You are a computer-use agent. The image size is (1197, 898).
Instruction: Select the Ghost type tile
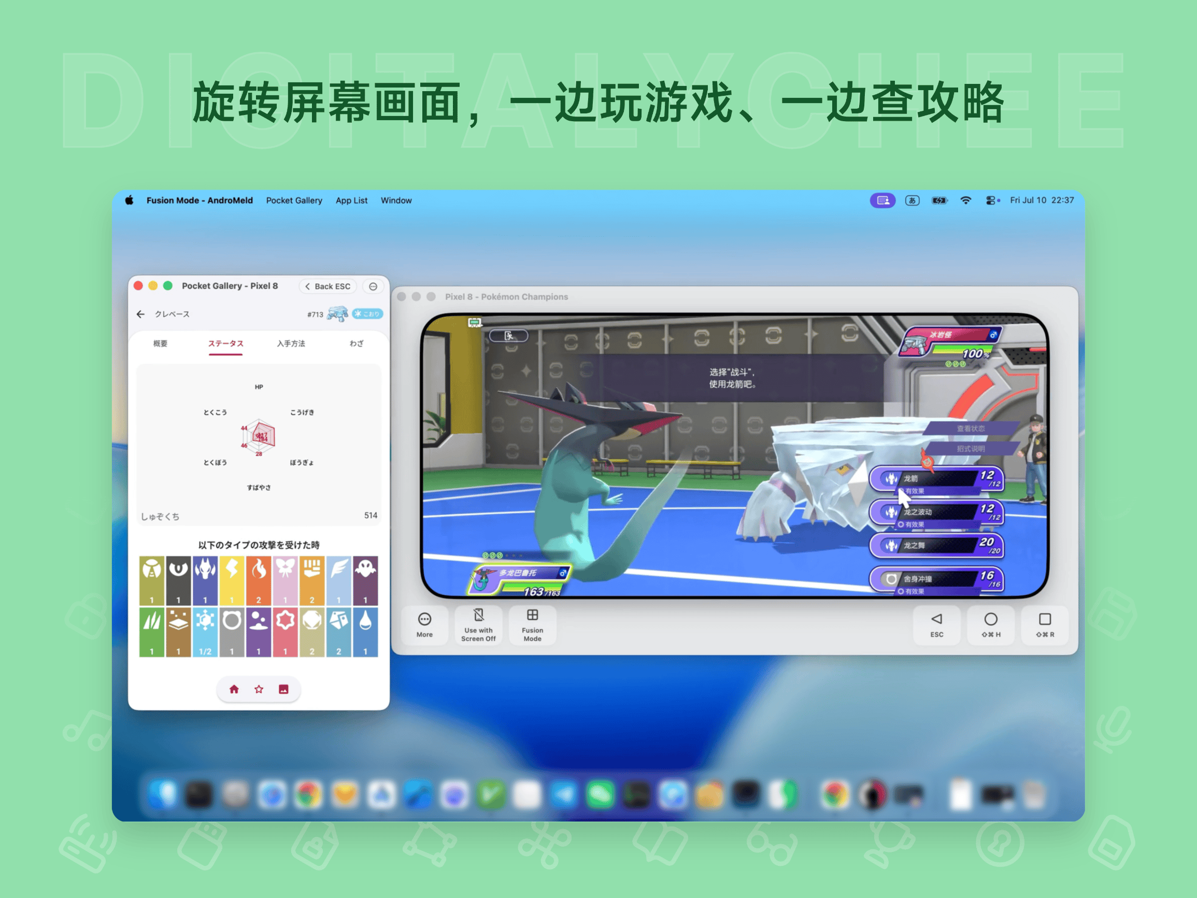(x=365, y=581)
